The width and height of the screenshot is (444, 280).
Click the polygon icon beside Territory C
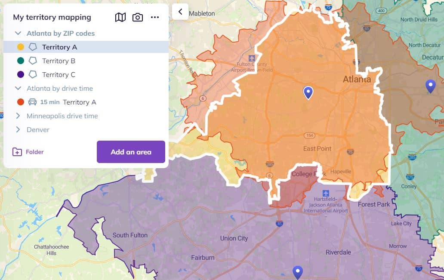click(x=33, y=74)
